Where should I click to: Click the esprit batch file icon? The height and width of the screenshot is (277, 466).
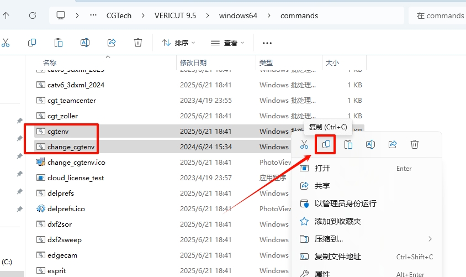[x=41, y=270]
